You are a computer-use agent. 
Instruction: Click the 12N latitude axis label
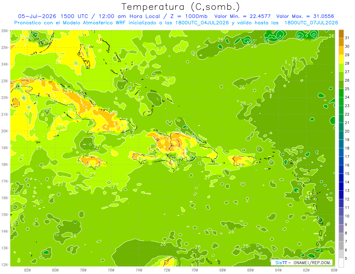[4, 265]
